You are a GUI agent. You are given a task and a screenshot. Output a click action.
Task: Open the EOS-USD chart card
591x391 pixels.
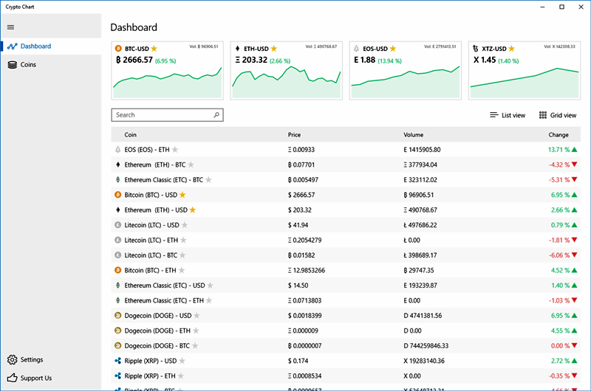tap(406, 70)
